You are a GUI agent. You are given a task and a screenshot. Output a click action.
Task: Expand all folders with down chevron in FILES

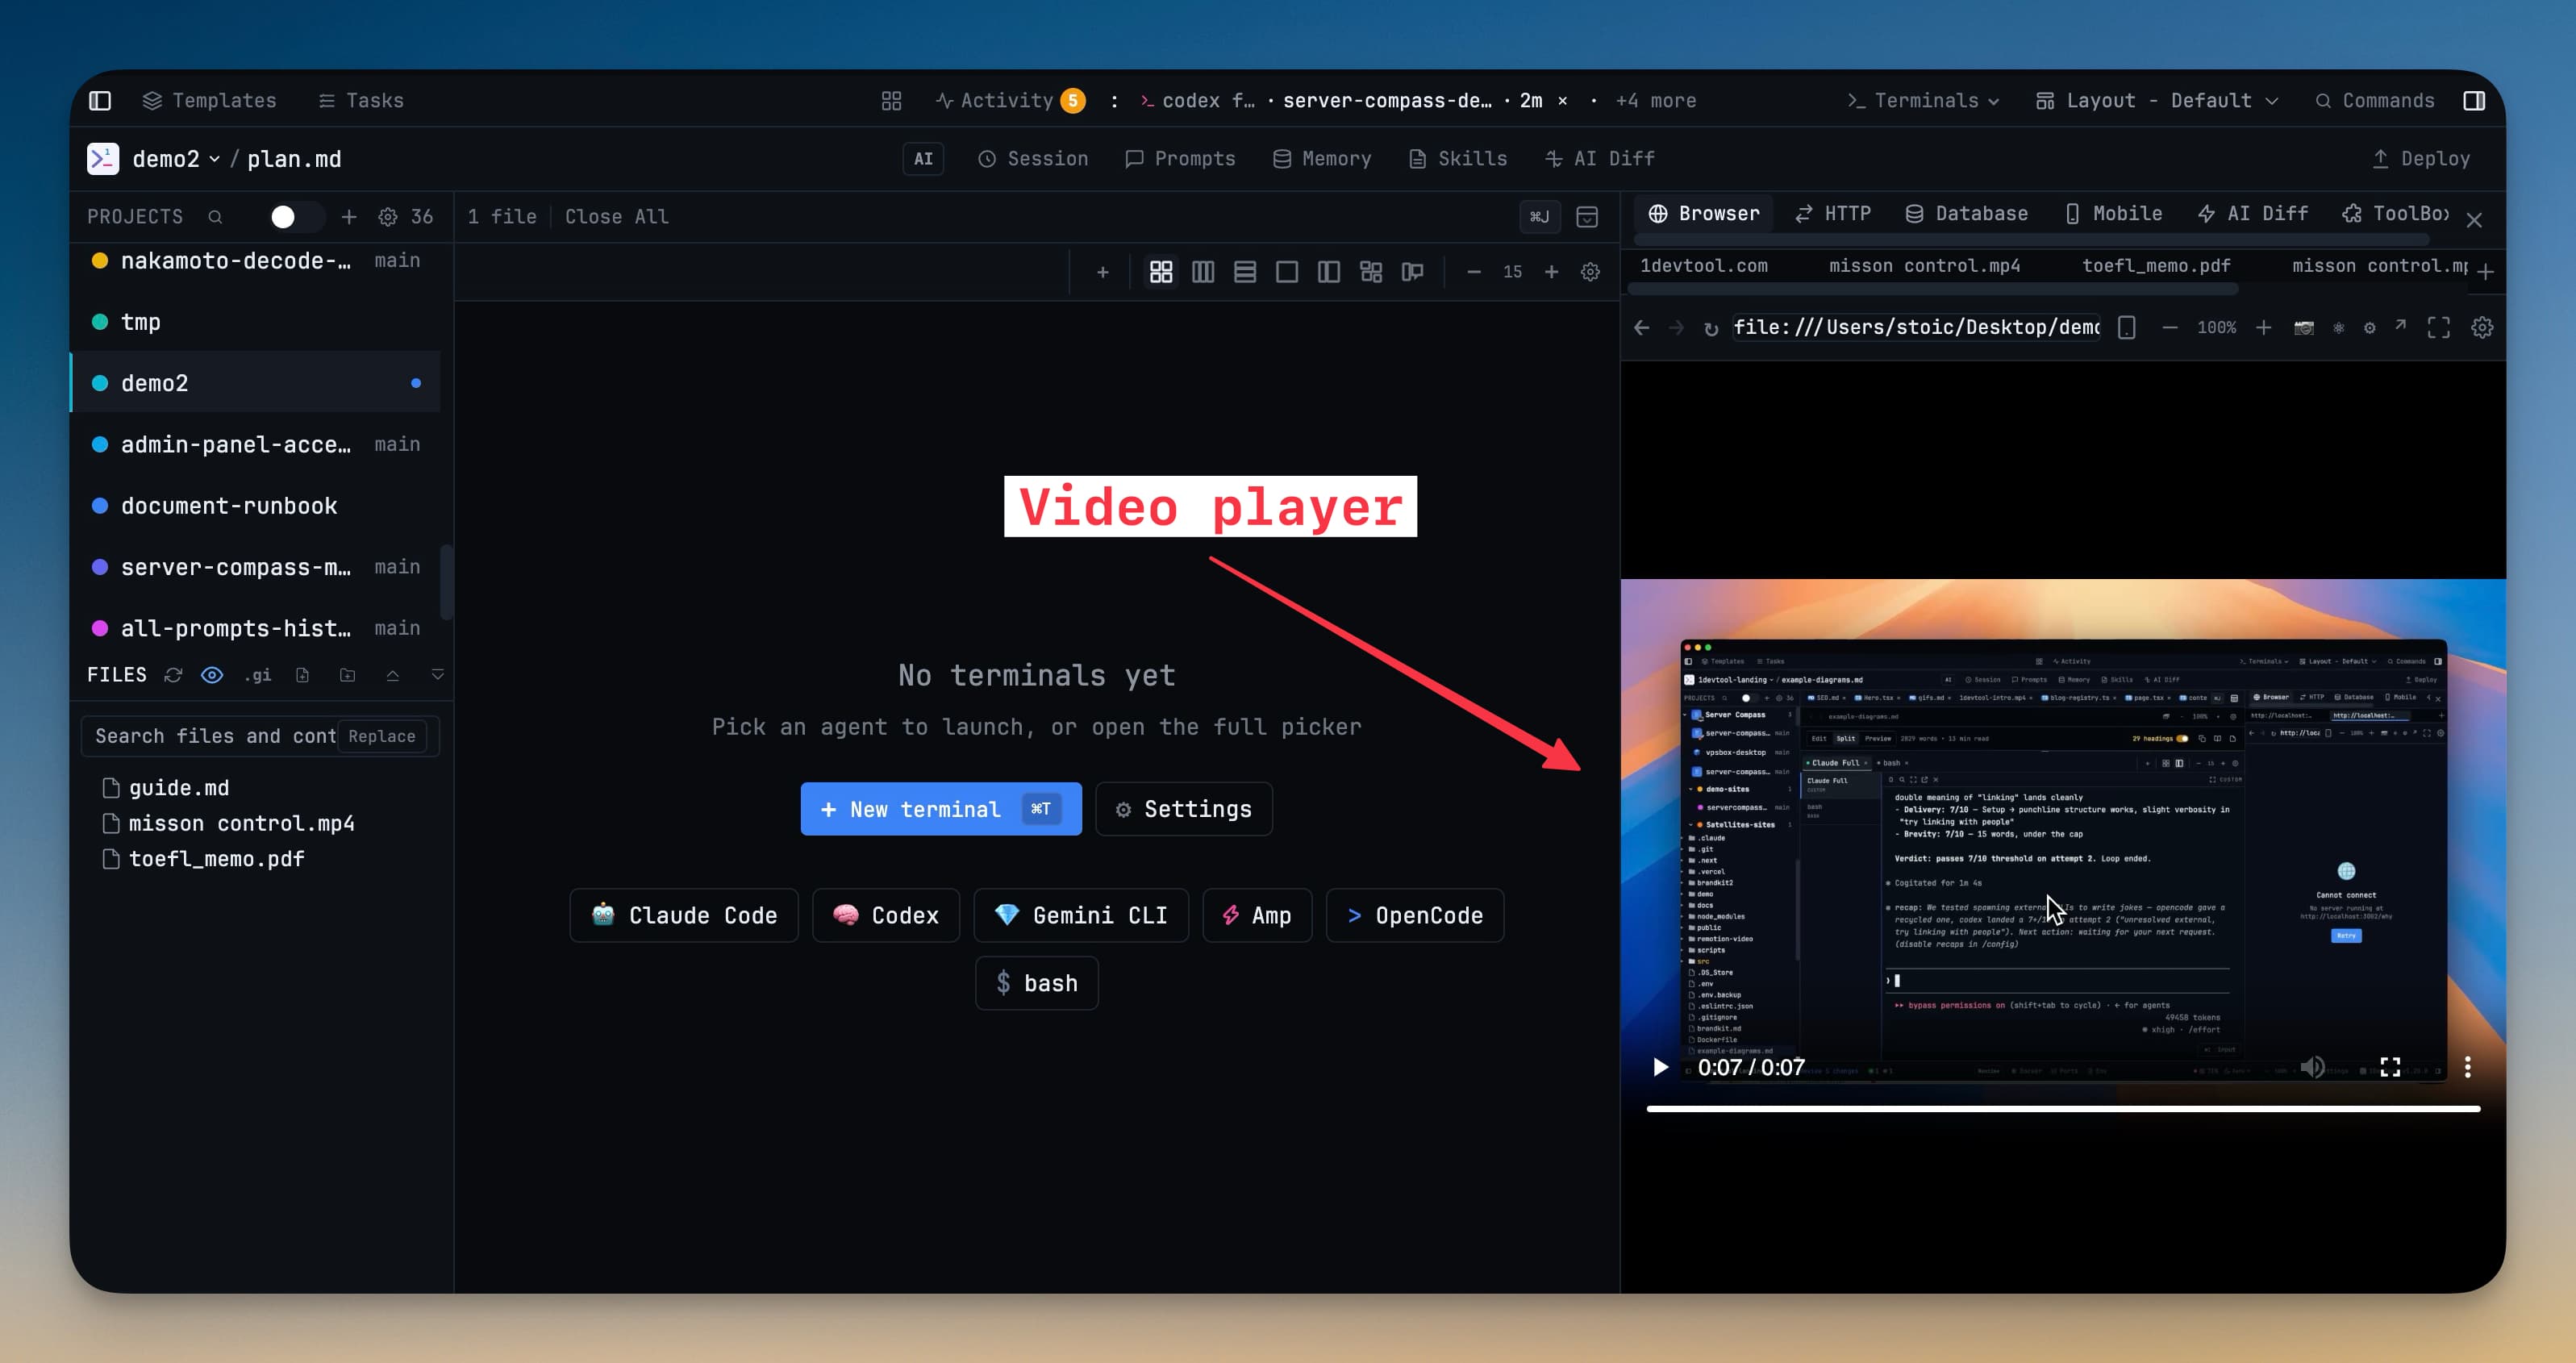coord(437,675)
